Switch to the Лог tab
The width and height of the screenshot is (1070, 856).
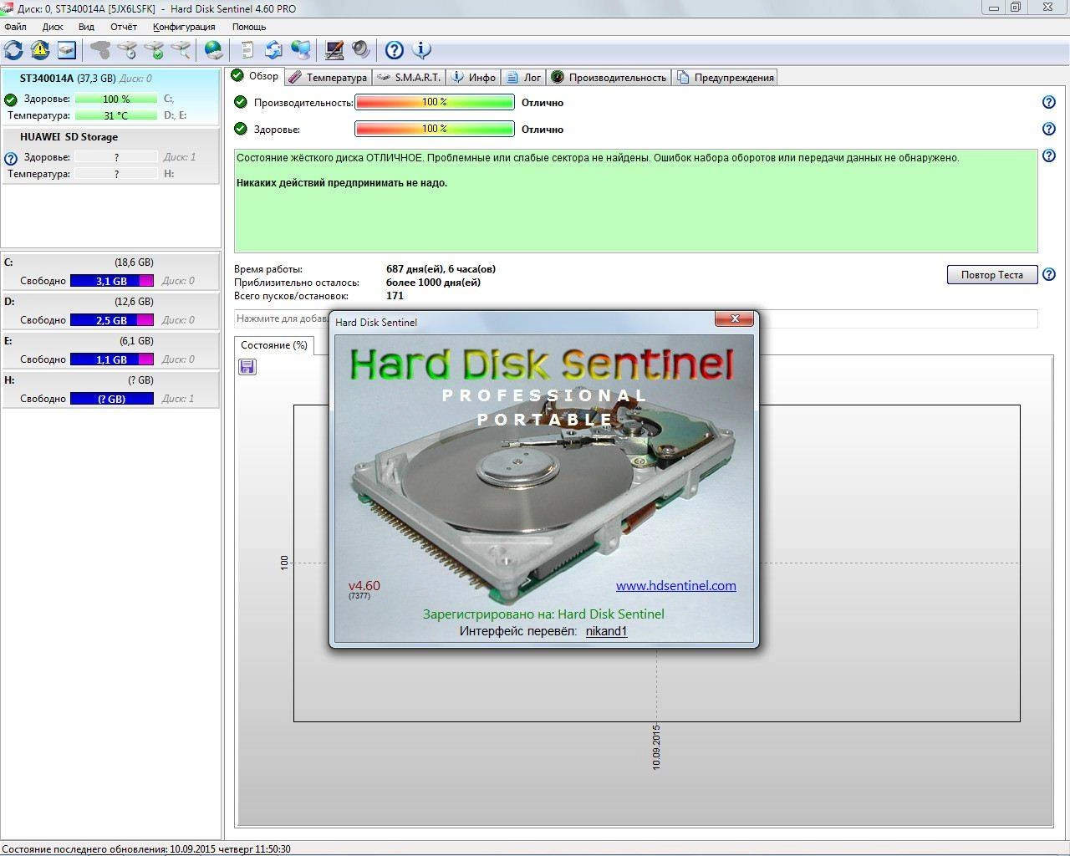(524, 78)
